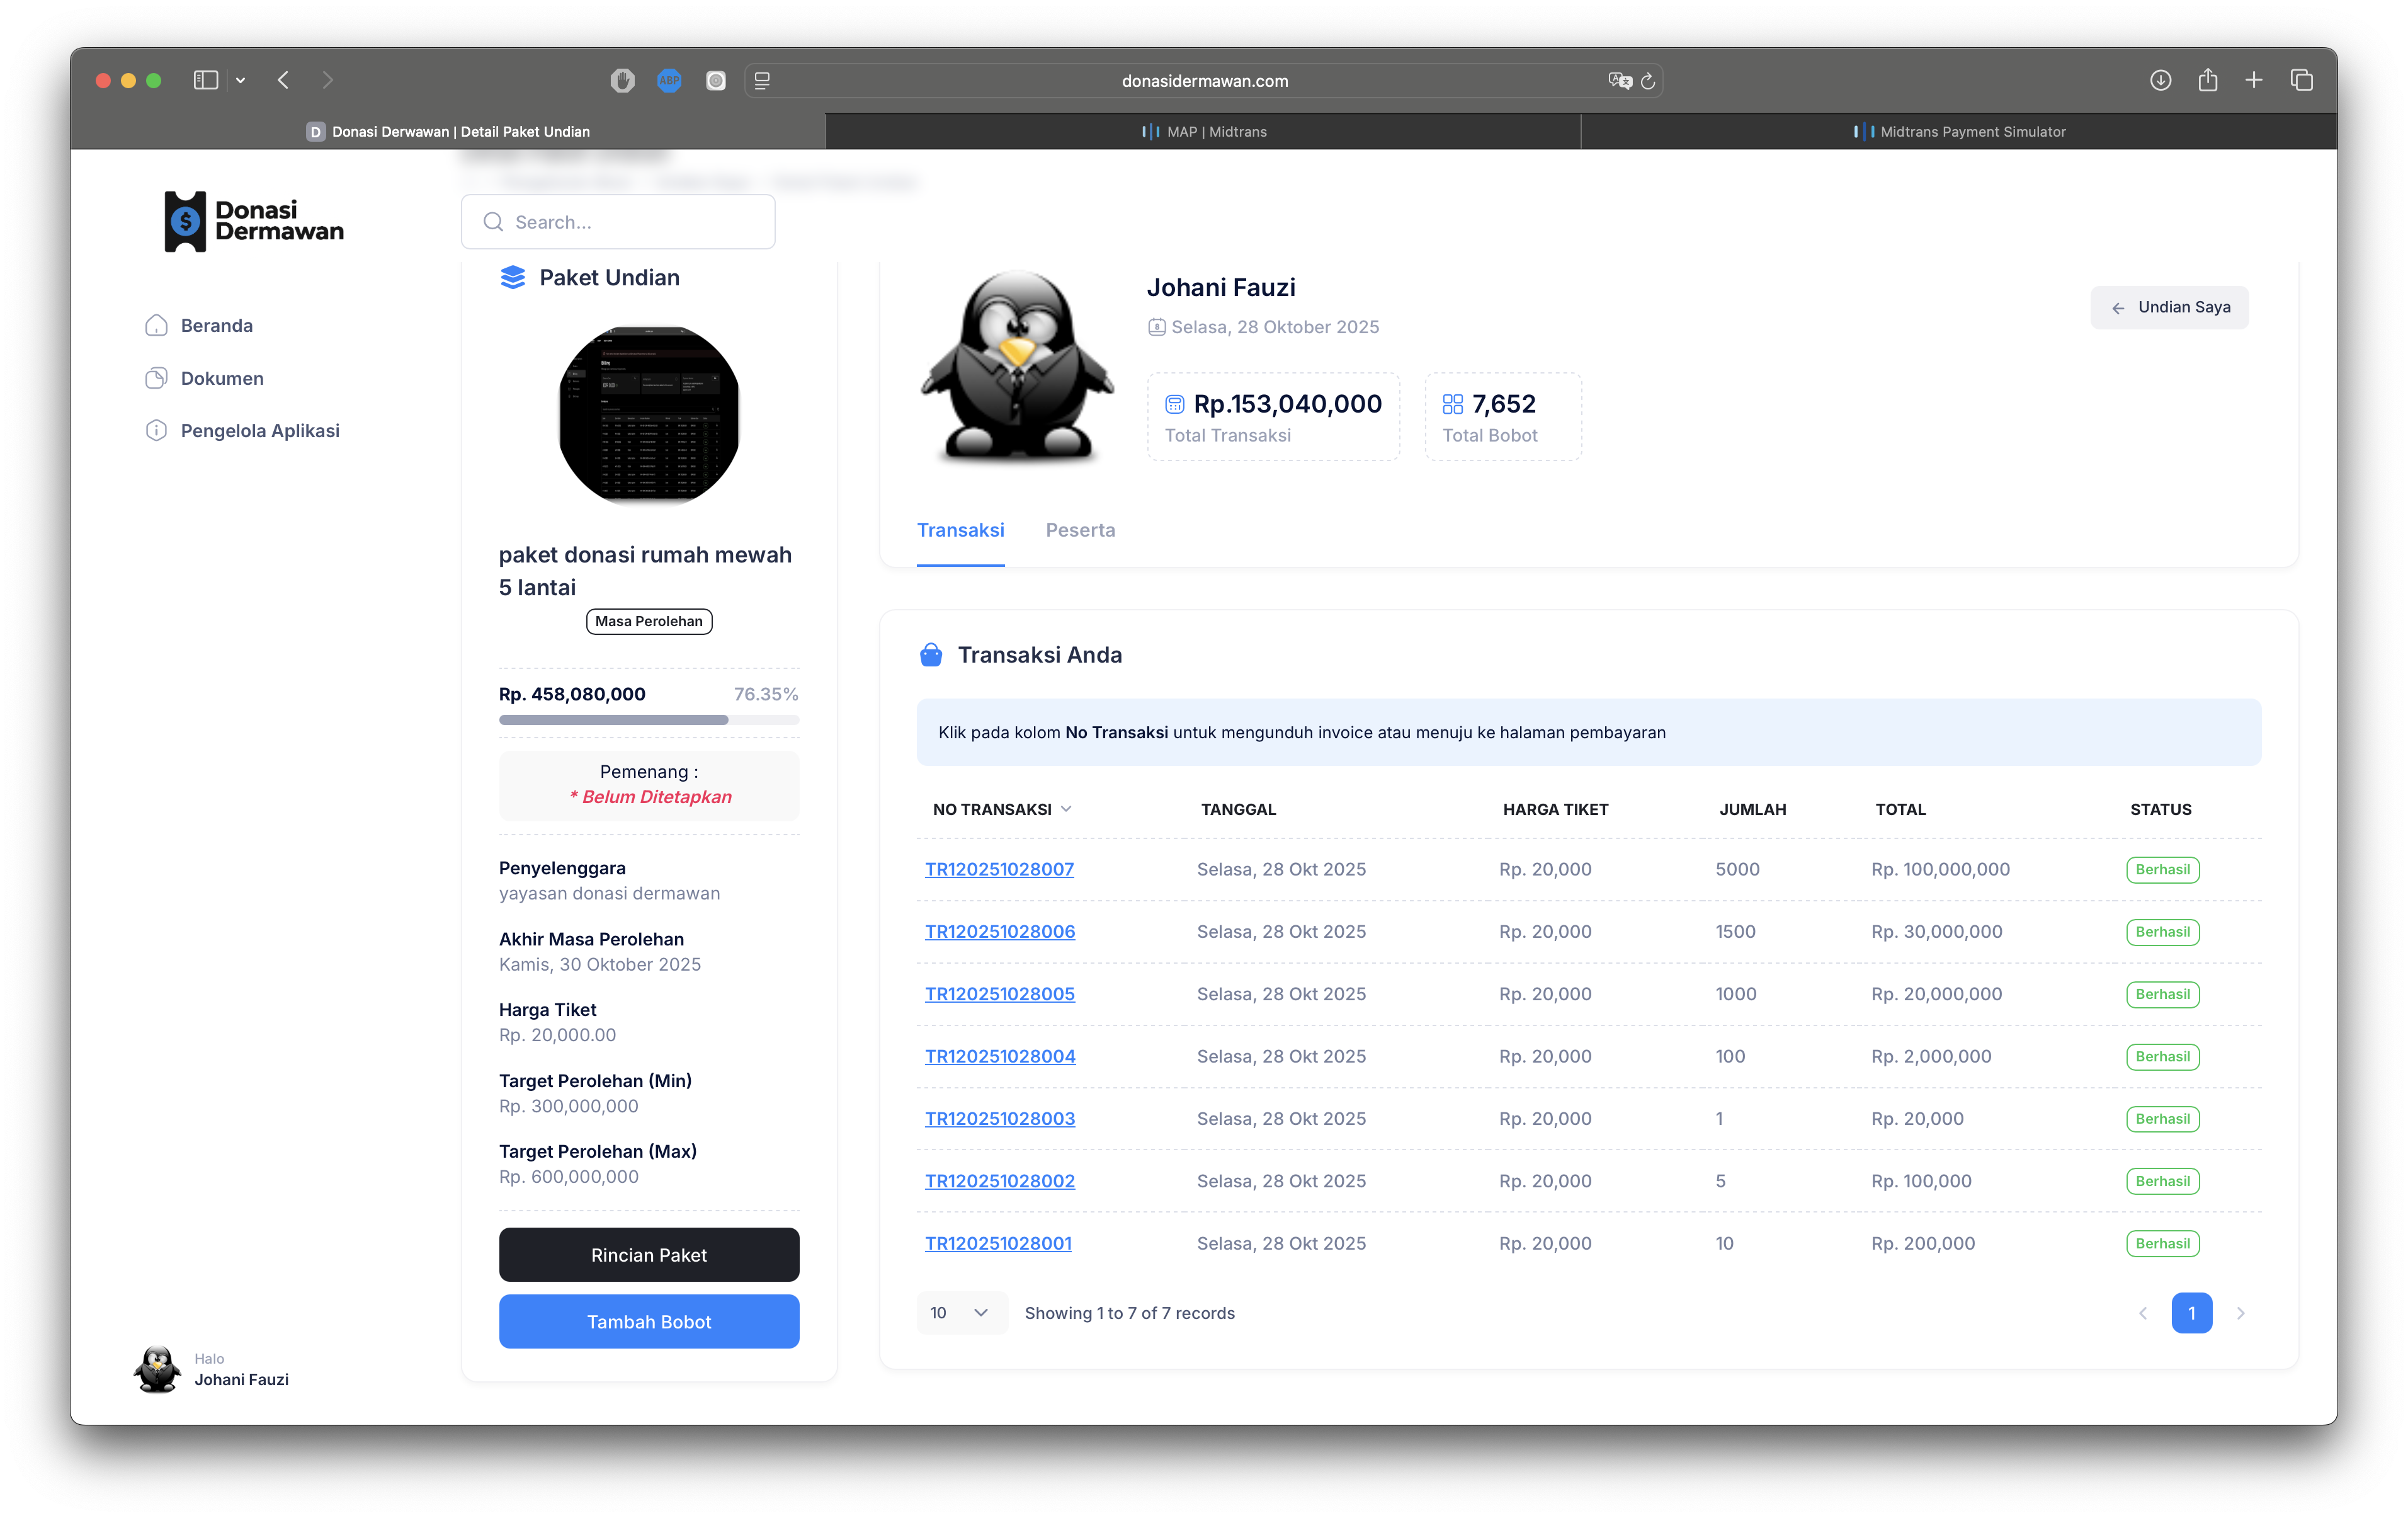The height and width of the screenshot is (1518, 2408).
Task: Click the Safari share icon
Action: 2207,80
